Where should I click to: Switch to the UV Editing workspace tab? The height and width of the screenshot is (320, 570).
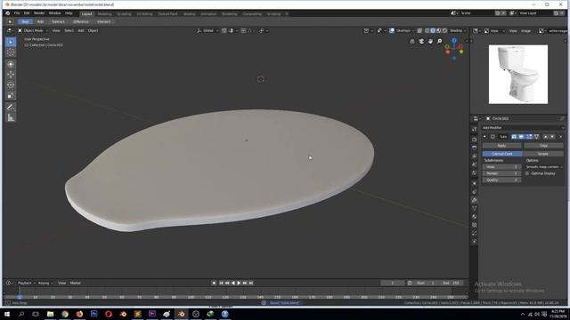(144, 14)
